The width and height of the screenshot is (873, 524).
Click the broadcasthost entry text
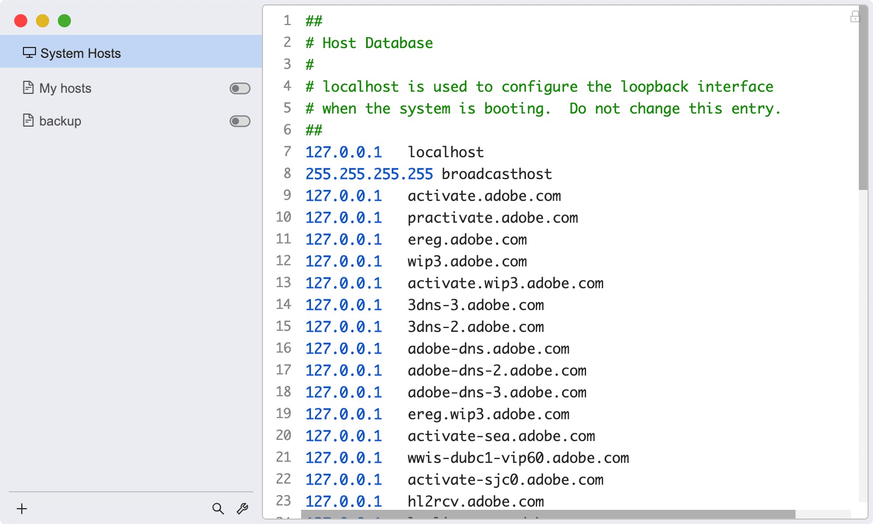point(497,174)
